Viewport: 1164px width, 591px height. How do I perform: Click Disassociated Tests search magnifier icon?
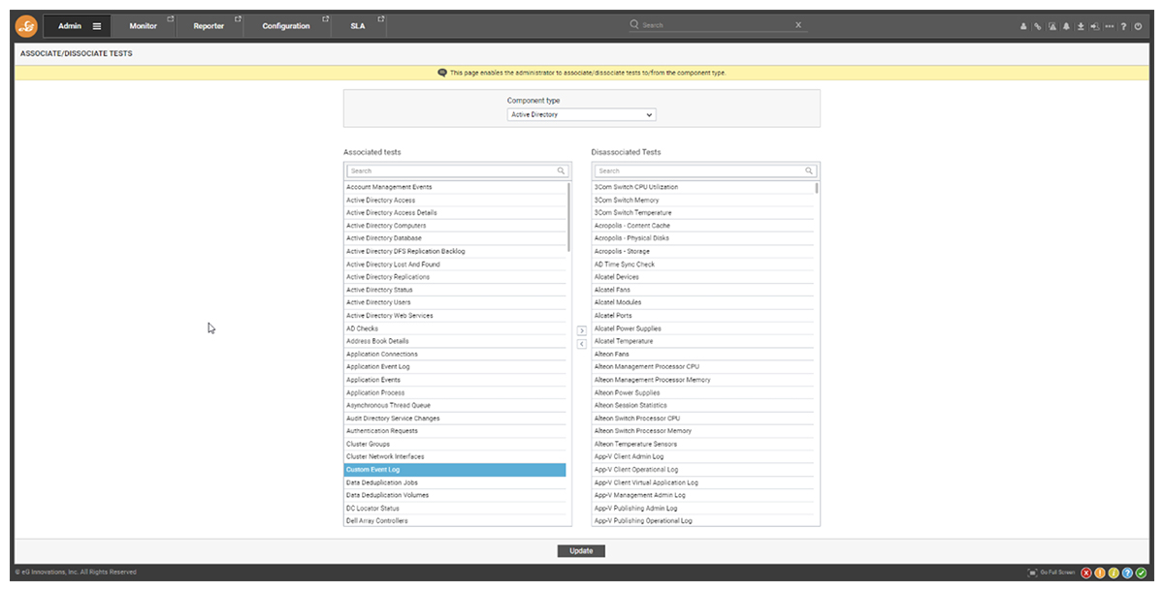[x=809, y=171]
